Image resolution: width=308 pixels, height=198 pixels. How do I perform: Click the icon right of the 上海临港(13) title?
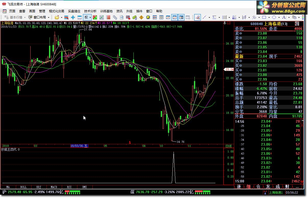point(297,24)
